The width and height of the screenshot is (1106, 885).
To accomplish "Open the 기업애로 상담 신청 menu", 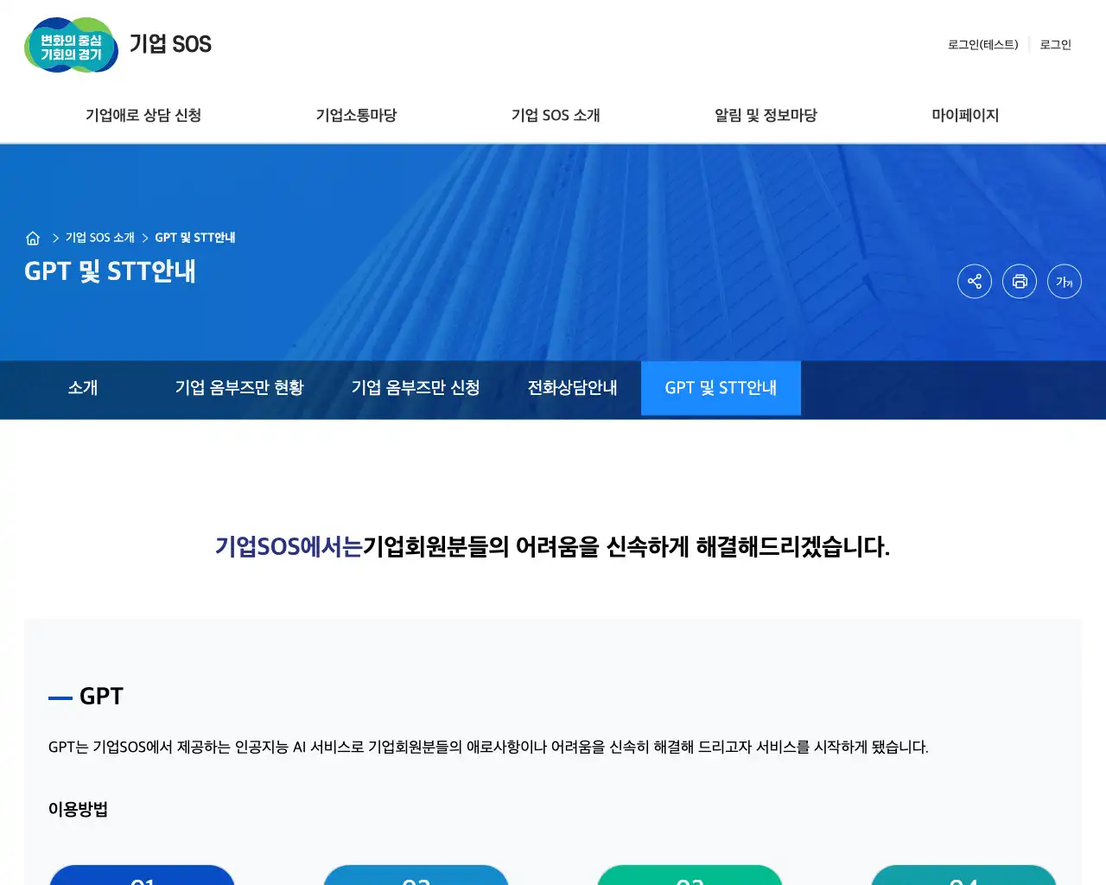I will tap(143, 115).
